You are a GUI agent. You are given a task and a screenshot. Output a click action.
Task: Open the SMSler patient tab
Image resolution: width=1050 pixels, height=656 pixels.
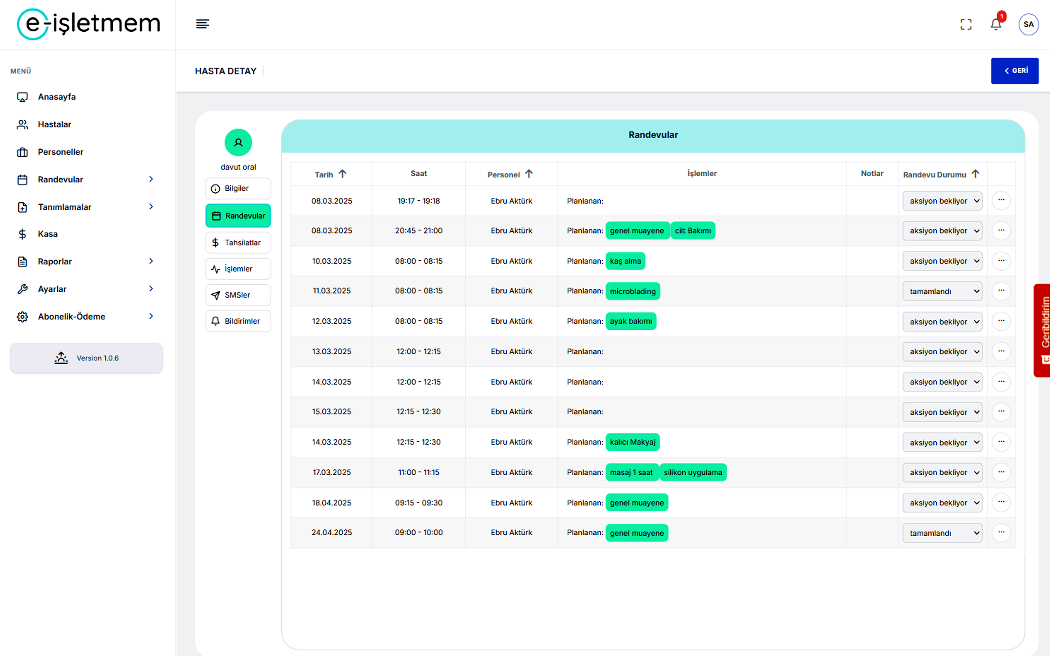(238, 295)
